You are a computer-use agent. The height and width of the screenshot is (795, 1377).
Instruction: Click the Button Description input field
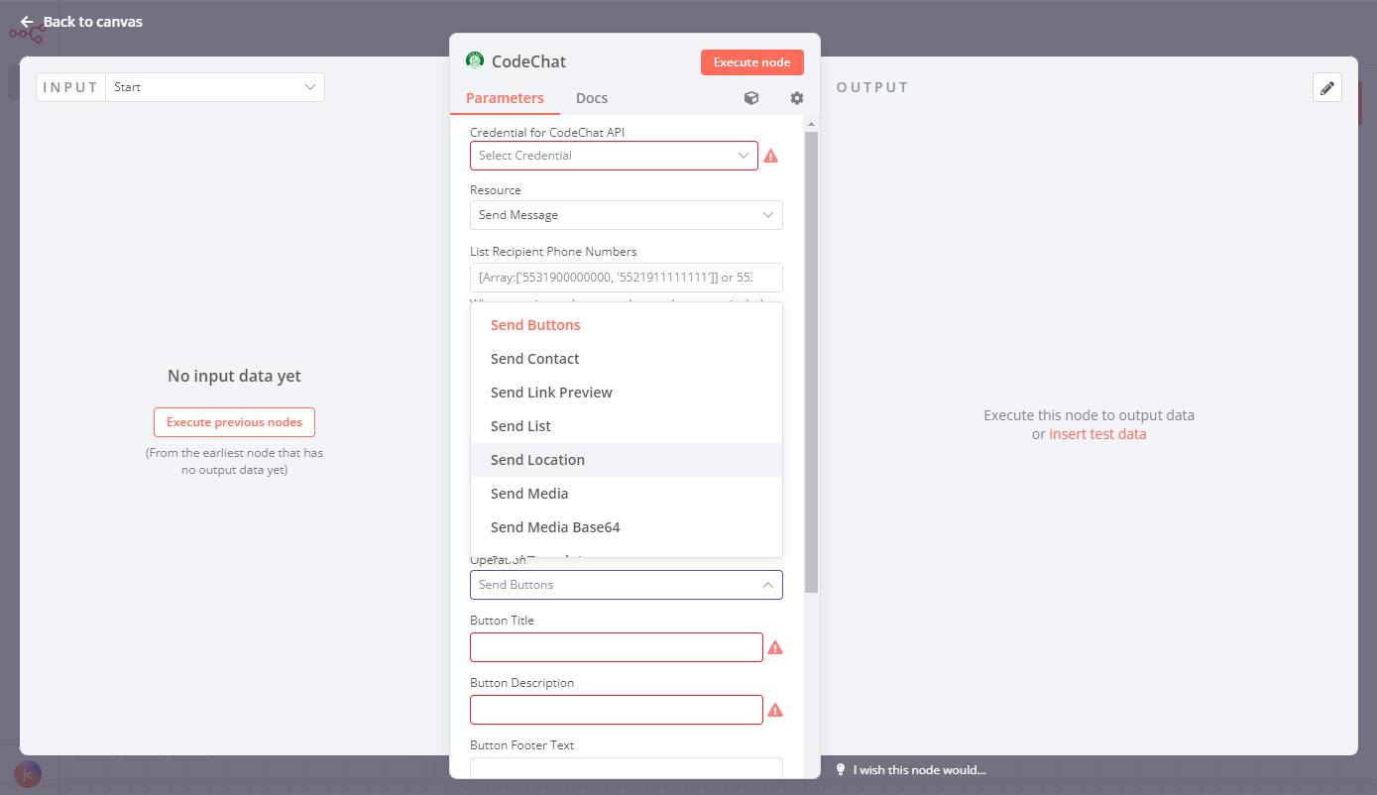[617, 710]
